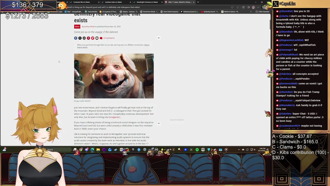Open CapnKibs X handle in overlay

(287, 4)
